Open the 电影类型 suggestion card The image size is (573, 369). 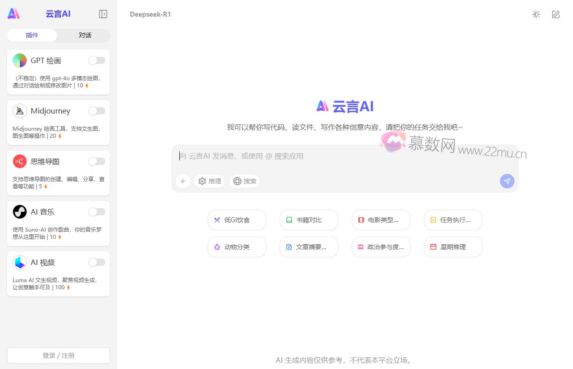381,219
